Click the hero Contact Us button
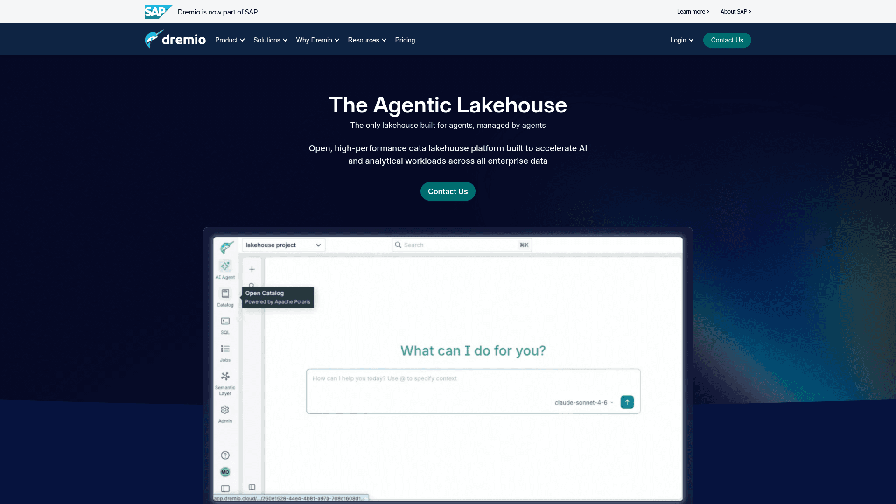The width and height of the screenshot is (896, 504). pyautogui.click(x=448, y=191)
